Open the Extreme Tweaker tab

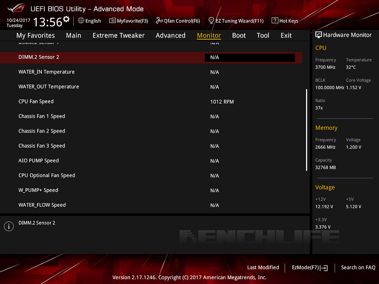pos(118,35)
